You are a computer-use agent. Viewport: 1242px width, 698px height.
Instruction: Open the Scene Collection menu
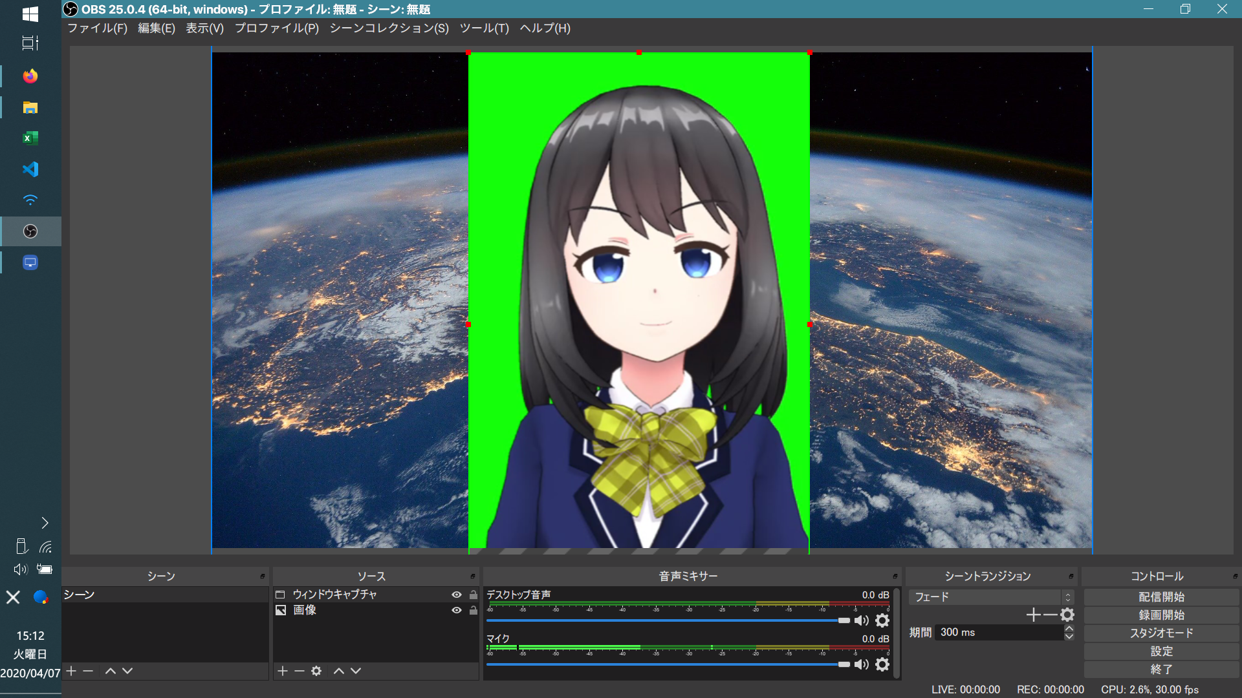(x=389, y=28)
